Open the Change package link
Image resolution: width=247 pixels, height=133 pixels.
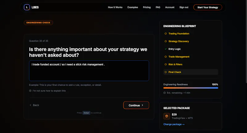pyautogui.click(x=174, y=124)
